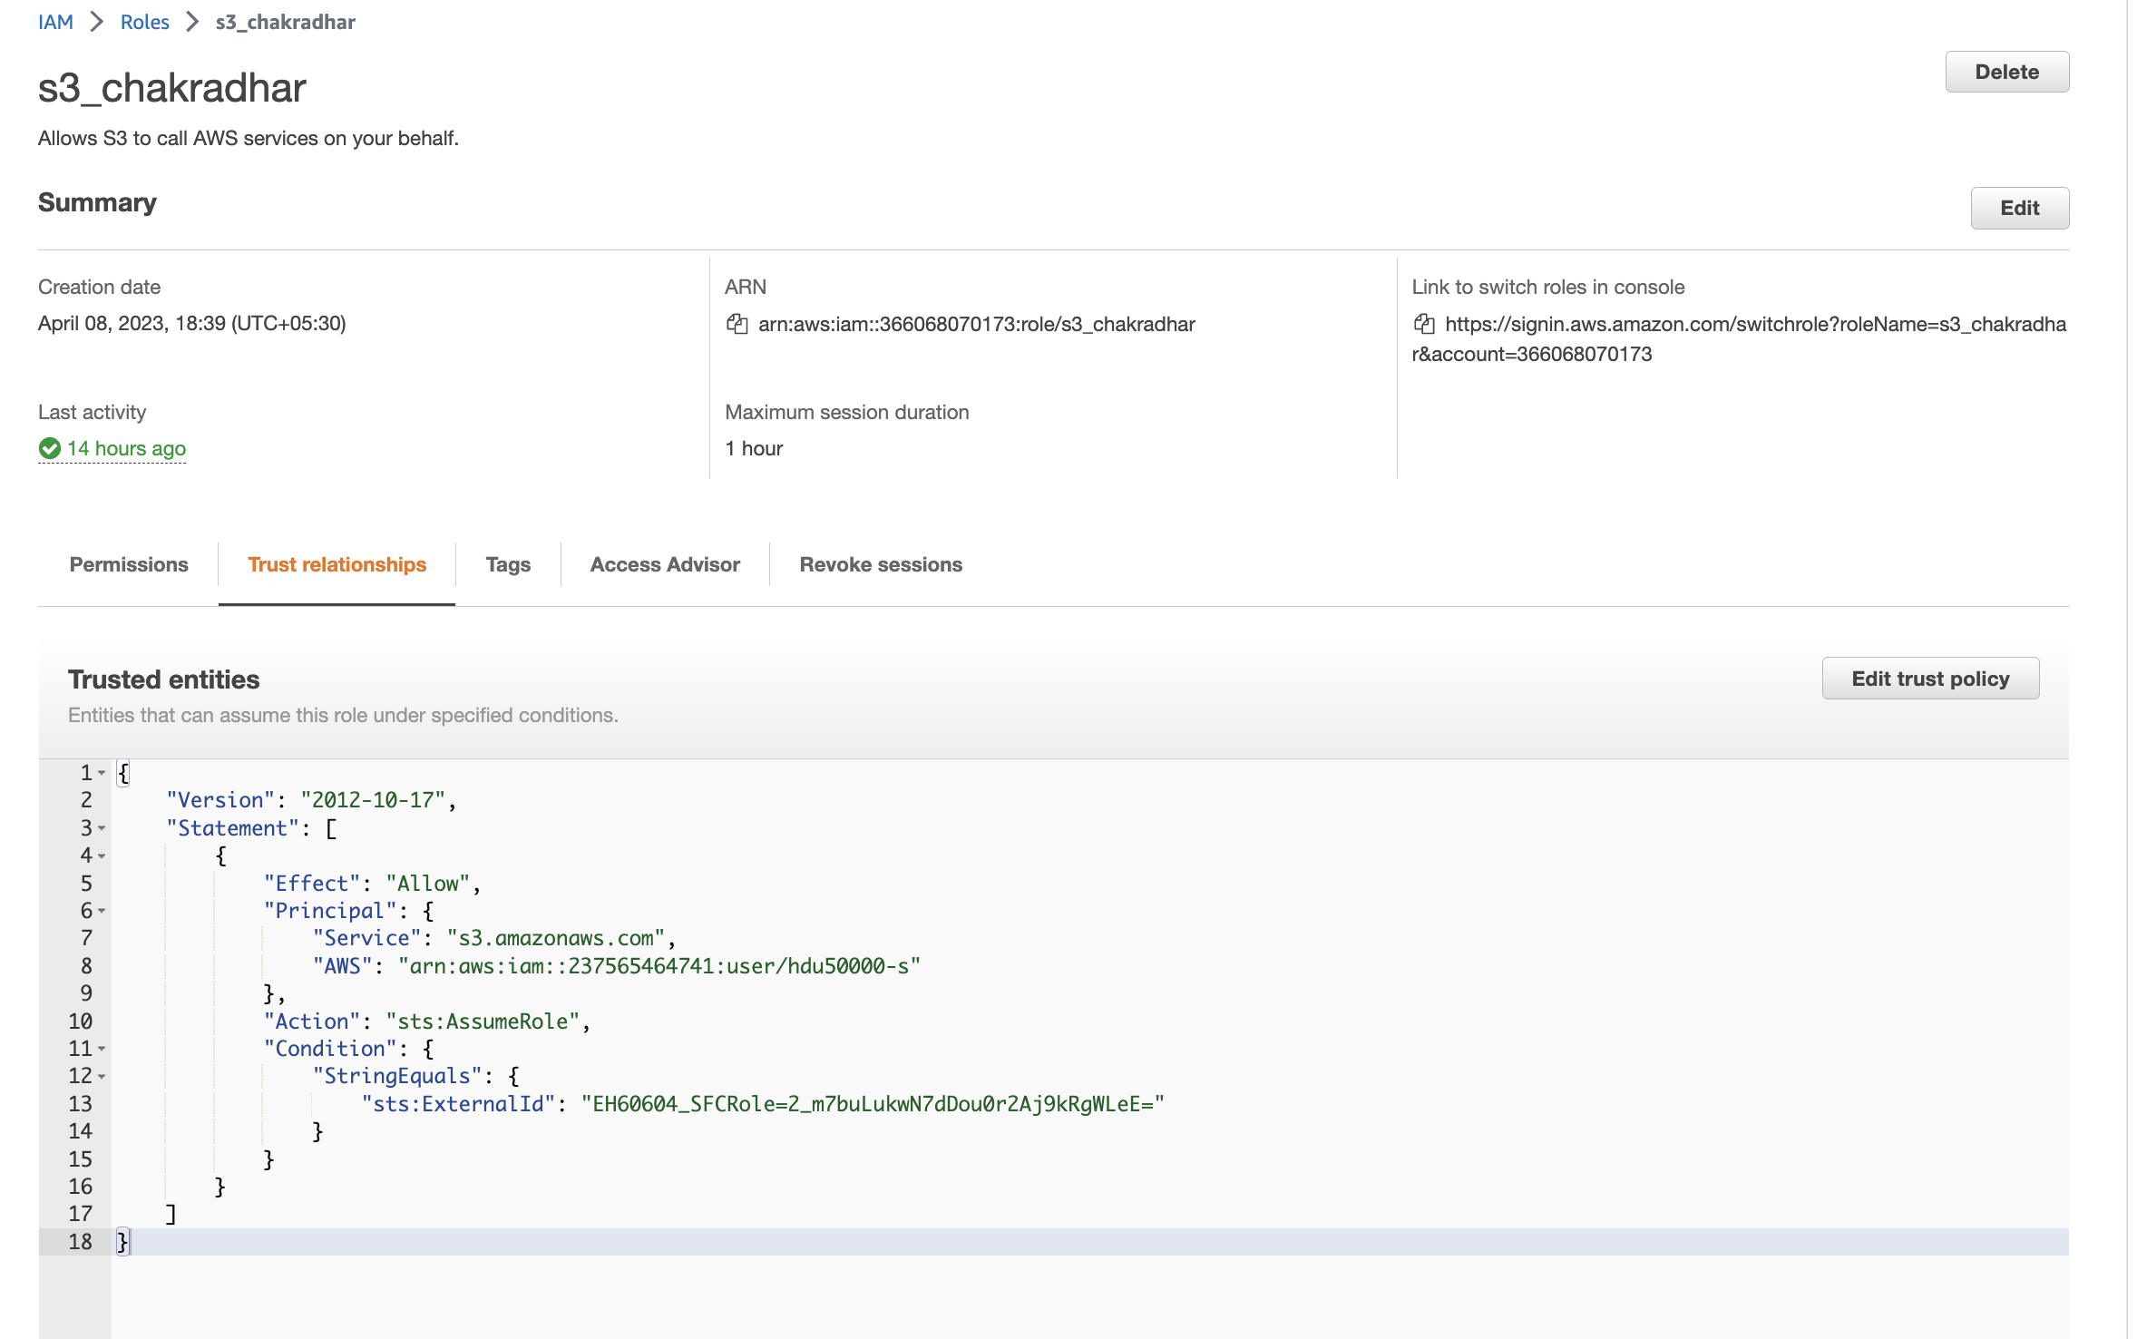Screen dimensions: 2137x1339
Task: Copy the role ARN using the copy icon
Action: coord(737,324)
